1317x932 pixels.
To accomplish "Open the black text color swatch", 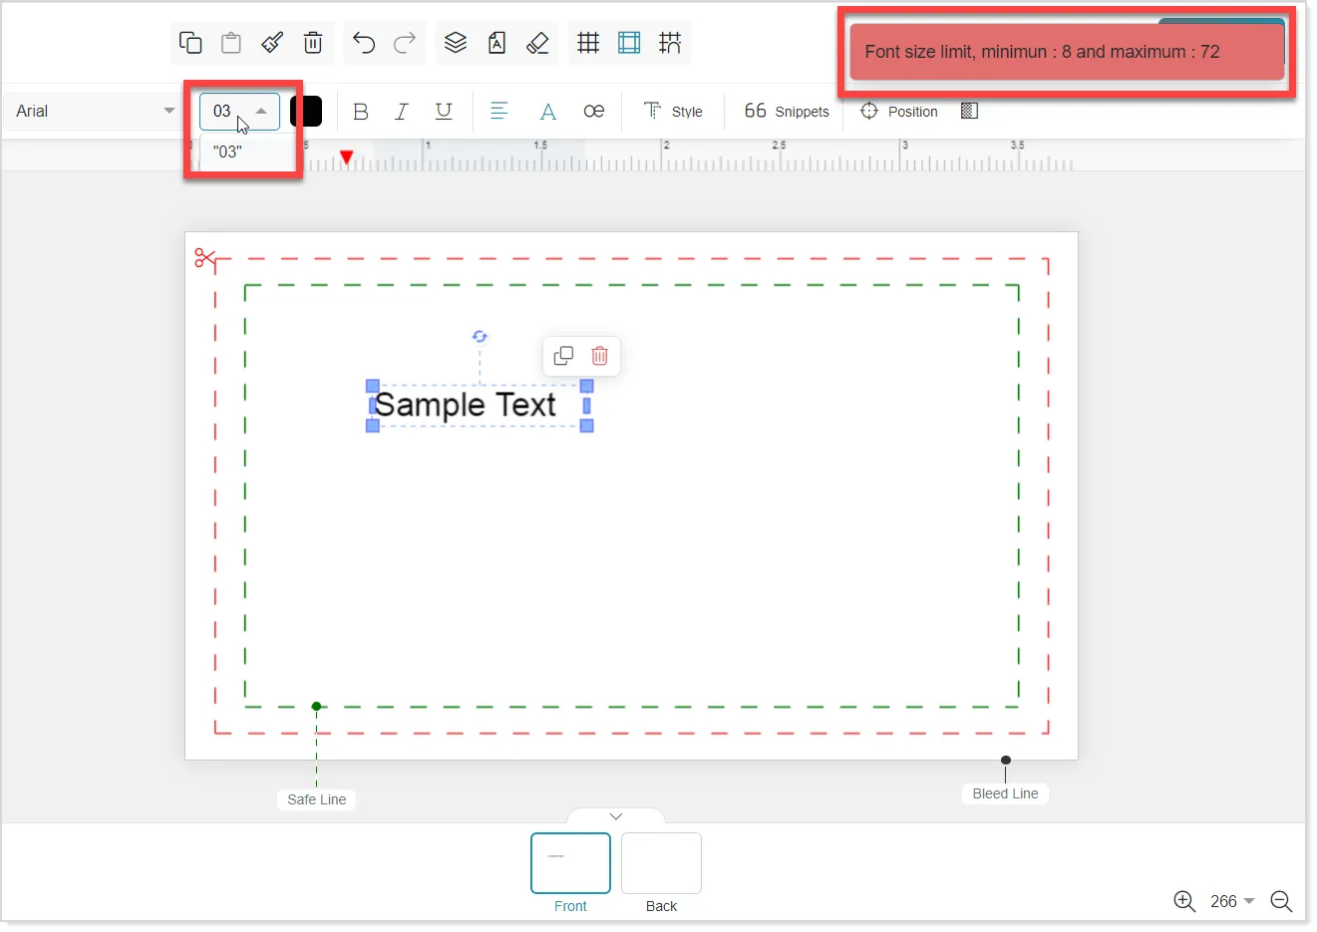I will [x=306, y=112].
